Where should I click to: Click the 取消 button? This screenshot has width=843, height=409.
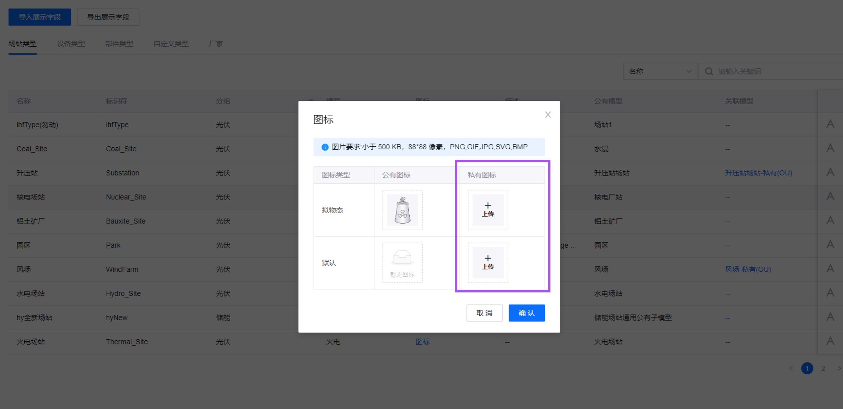click(484, 313)
